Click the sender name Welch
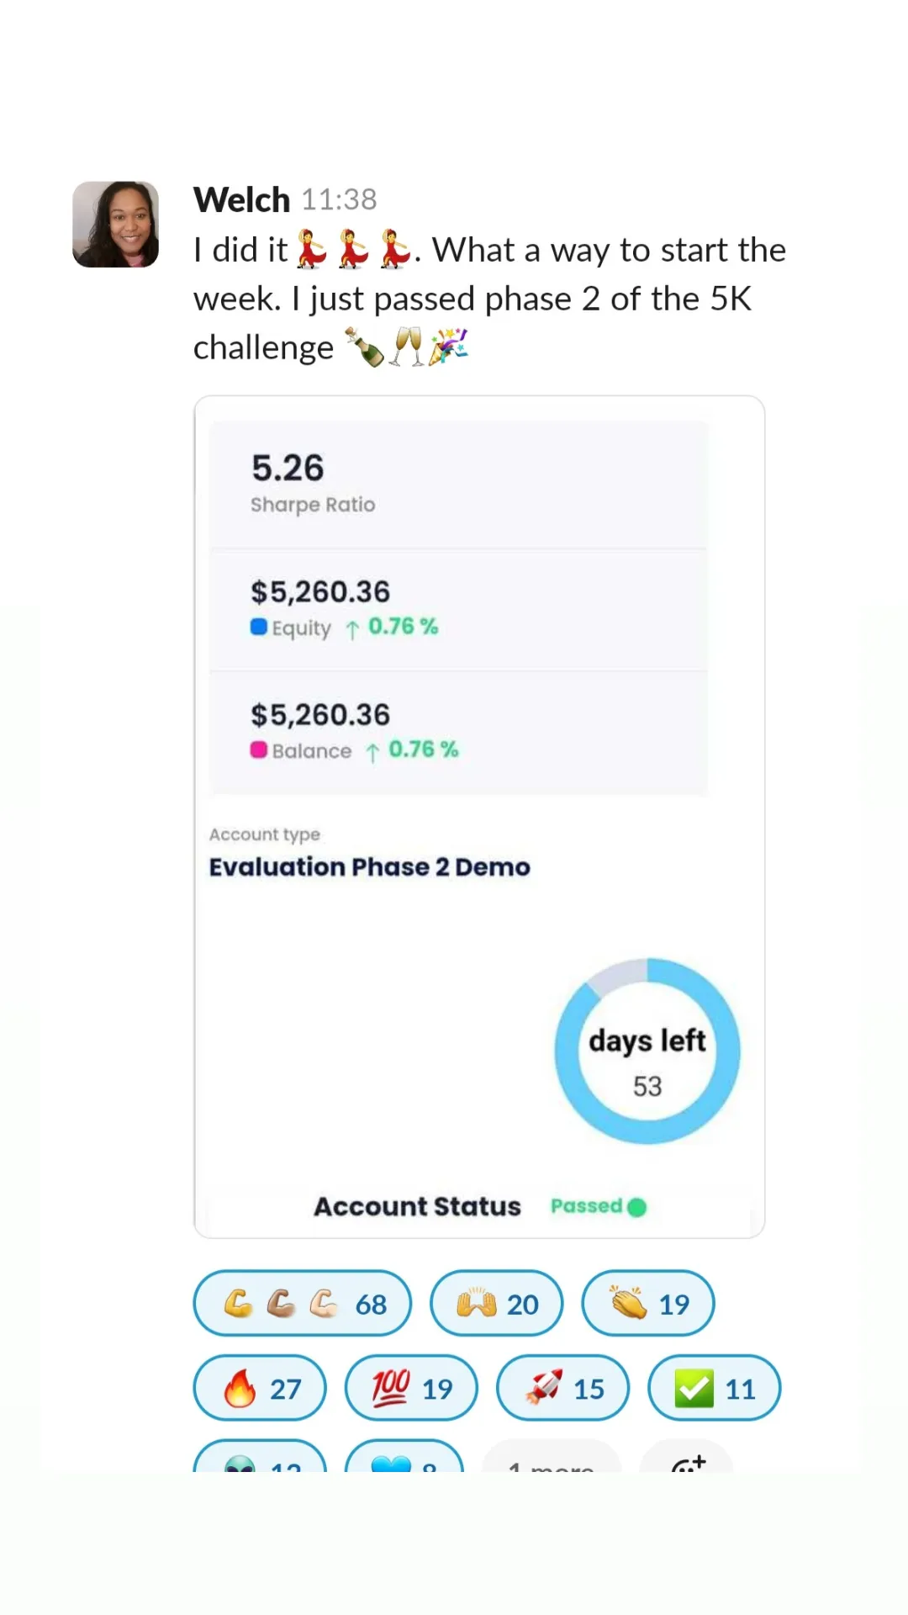Screen dimensions: 908x1615 (x=241, y=200)
